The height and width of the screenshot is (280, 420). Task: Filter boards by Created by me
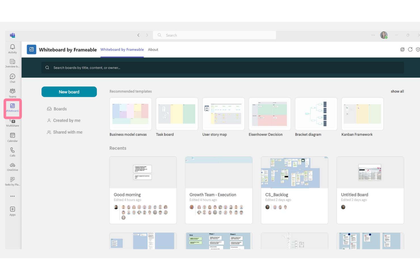64,121
